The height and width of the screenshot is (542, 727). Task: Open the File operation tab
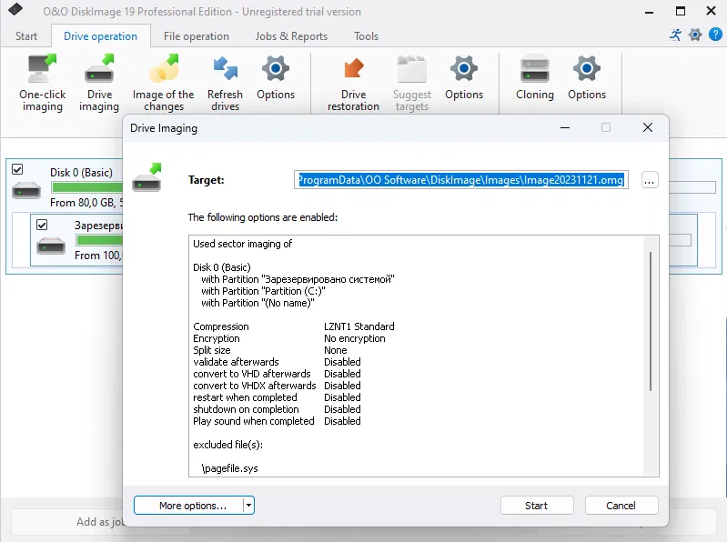[197, 36]
